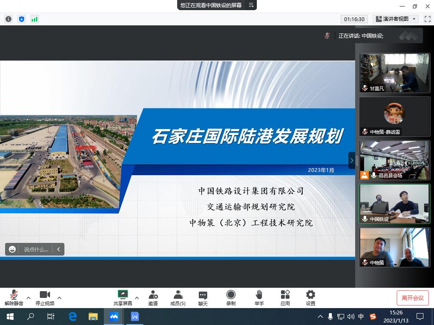Open Task View on the taskbar

51,317
